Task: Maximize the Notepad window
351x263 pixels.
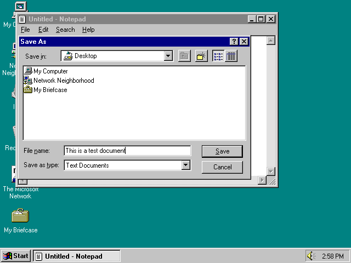Action: 261,19
